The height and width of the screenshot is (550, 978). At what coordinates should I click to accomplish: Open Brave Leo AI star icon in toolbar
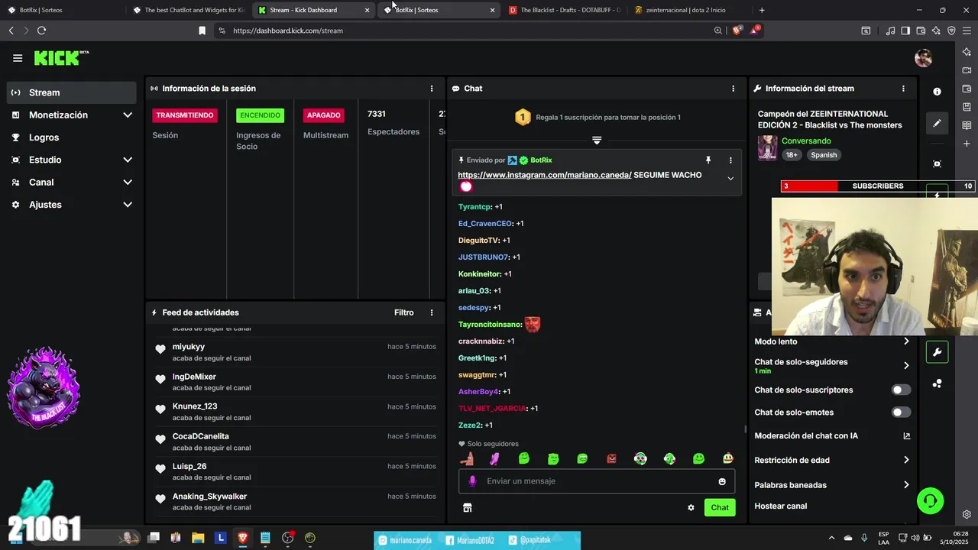pyautogui.click(x=936, y=31)
